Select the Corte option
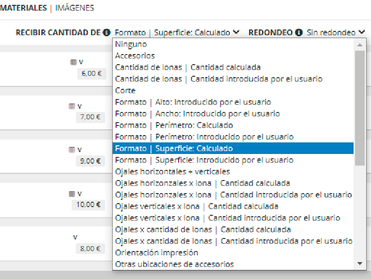 [x=125, y=91]
